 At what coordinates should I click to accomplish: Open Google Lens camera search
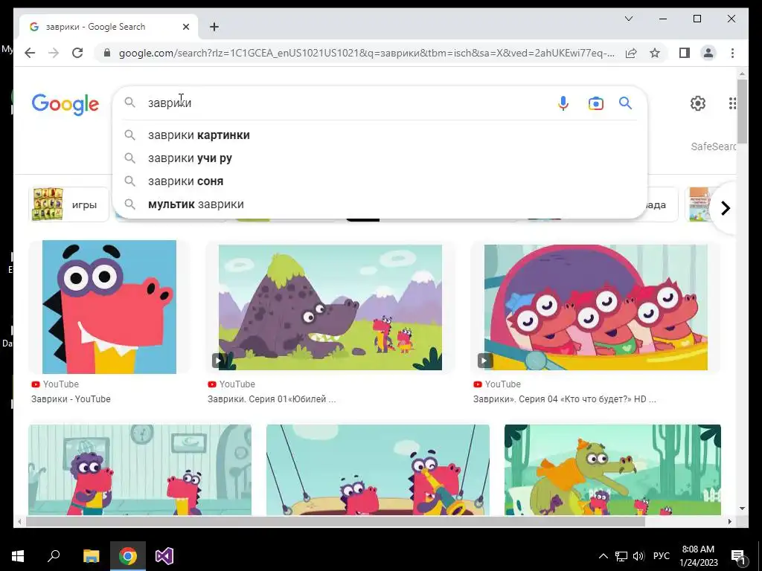click(x=595, y=103)
